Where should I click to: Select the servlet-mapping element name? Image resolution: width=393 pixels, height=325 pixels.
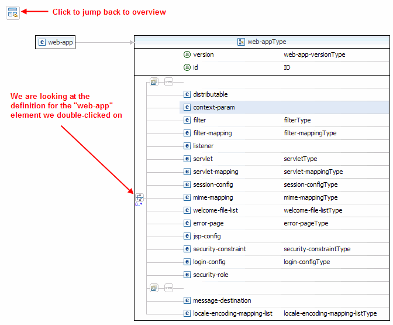click(216, 172)
